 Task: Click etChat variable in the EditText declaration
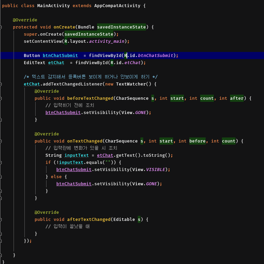56,63
